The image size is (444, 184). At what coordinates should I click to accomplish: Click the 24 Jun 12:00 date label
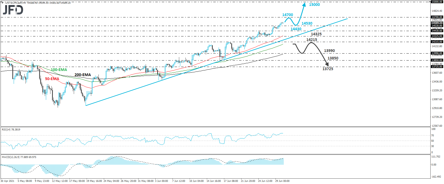(x=265, y=181)
